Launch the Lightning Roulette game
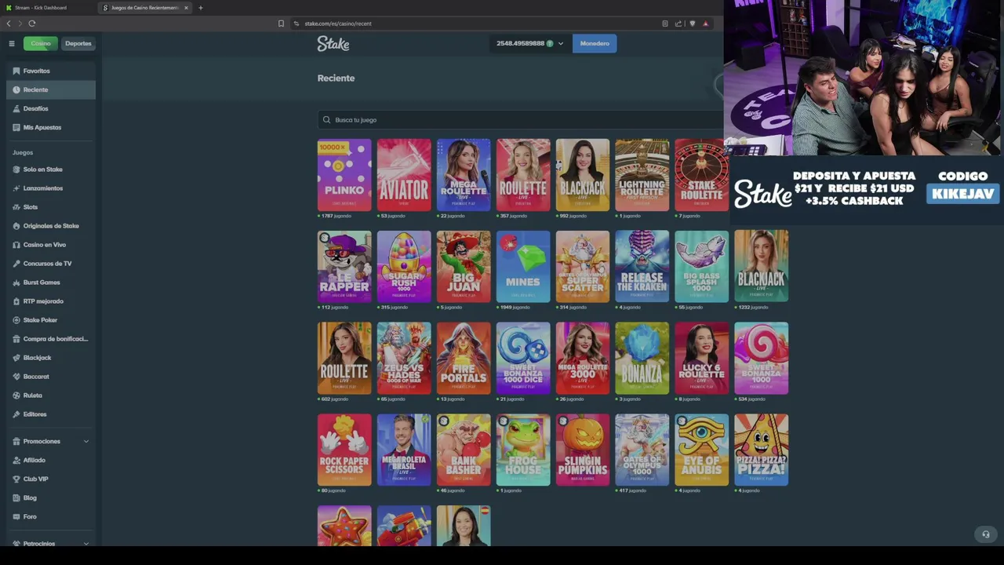Screen dimensions: 1004x565 click(642, 175)
